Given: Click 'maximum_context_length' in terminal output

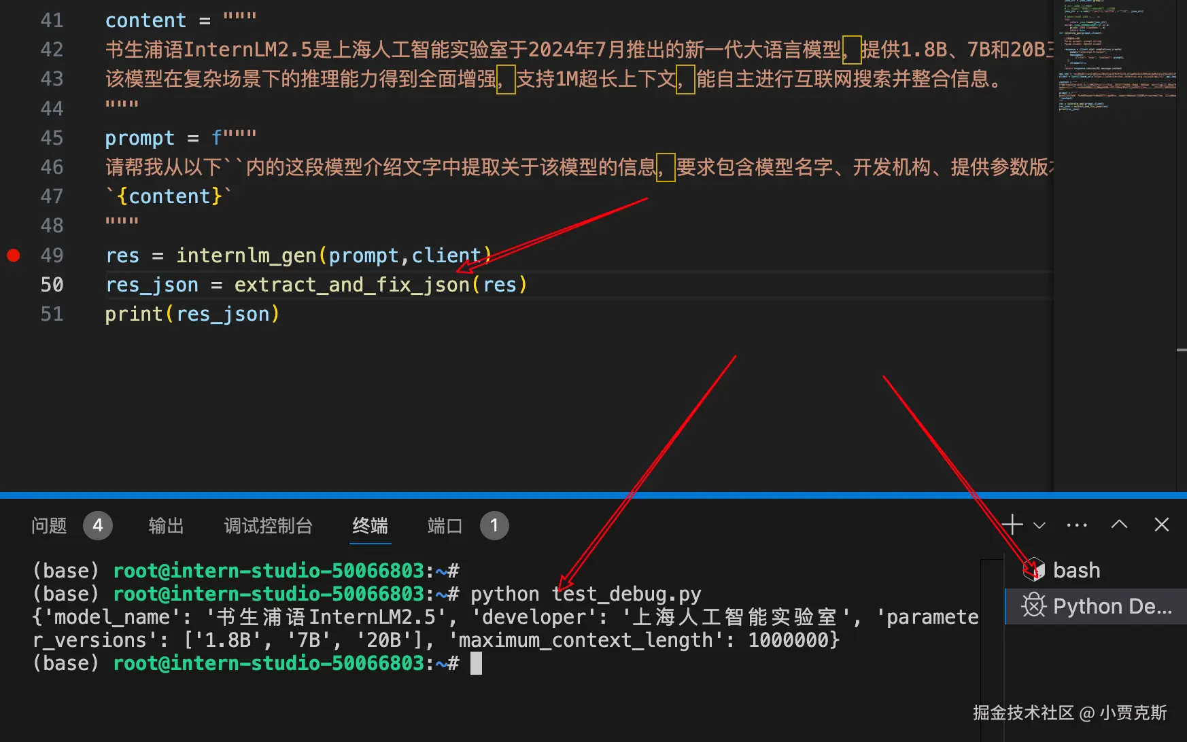Looking at the screenshot, I should point(589,640).
